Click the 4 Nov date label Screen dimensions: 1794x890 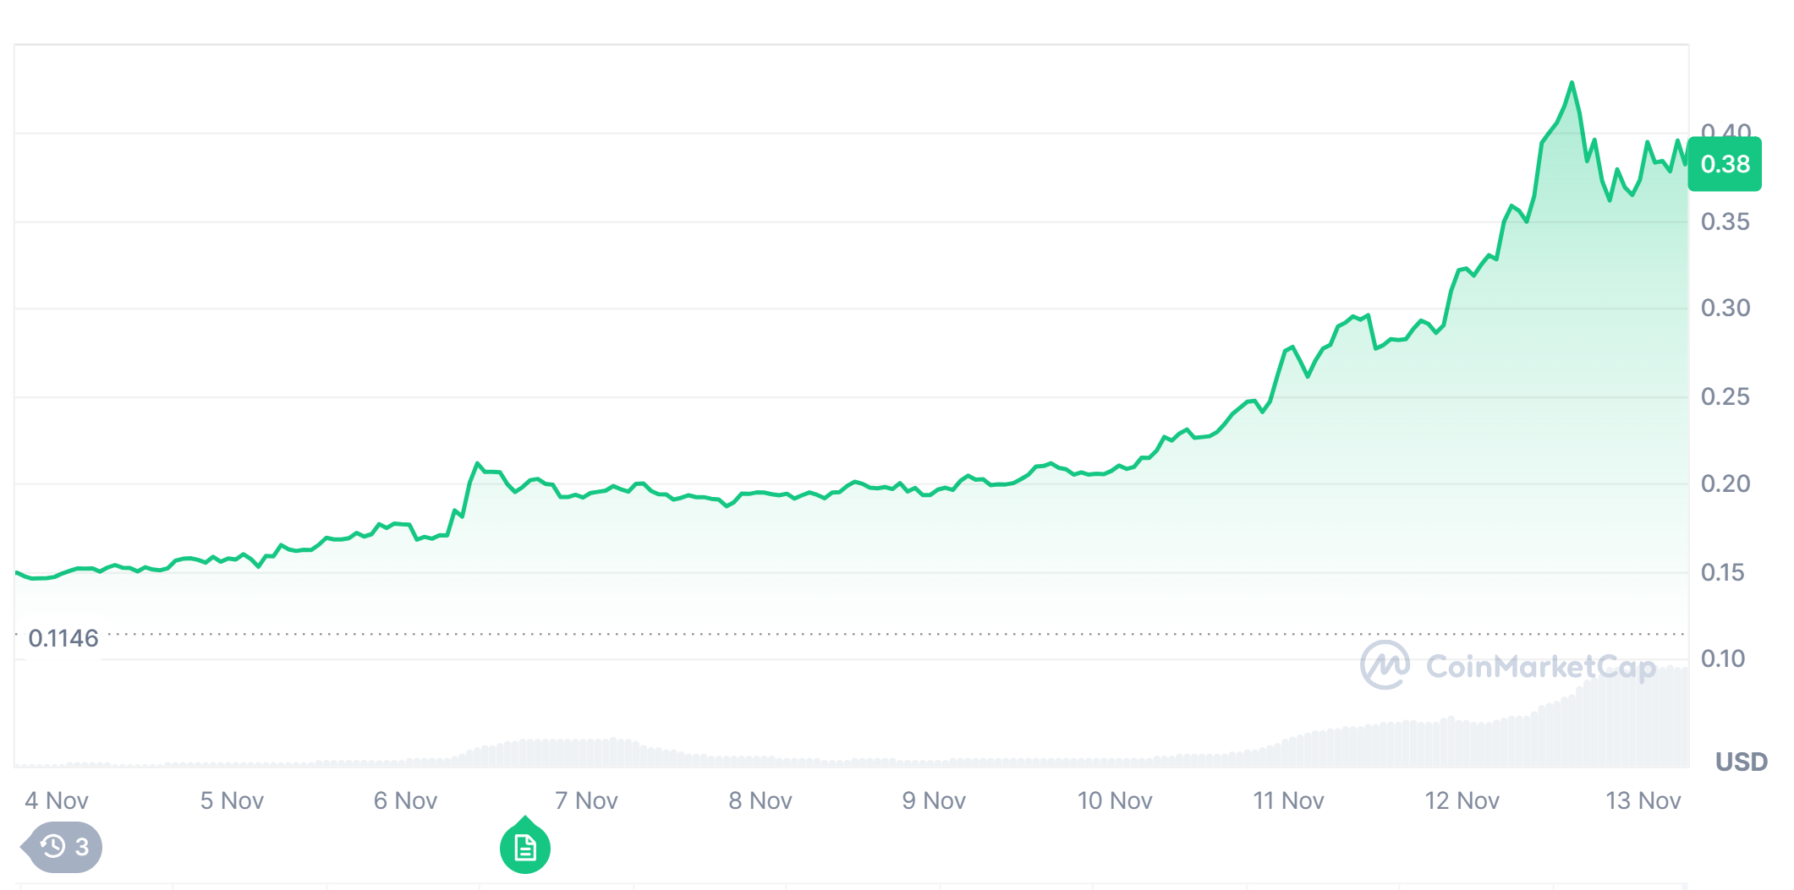pyautogui.click(x=57, y=800)
